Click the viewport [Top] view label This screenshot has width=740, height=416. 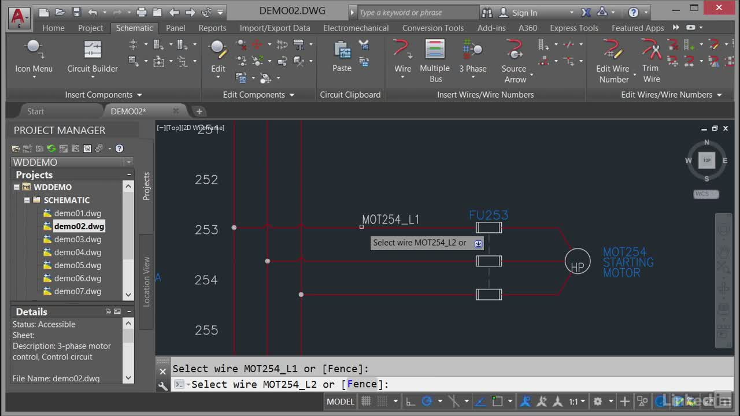[173, 128]
